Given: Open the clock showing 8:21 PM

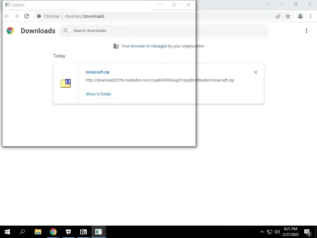Looking at the screenshot, I should 290,232.
